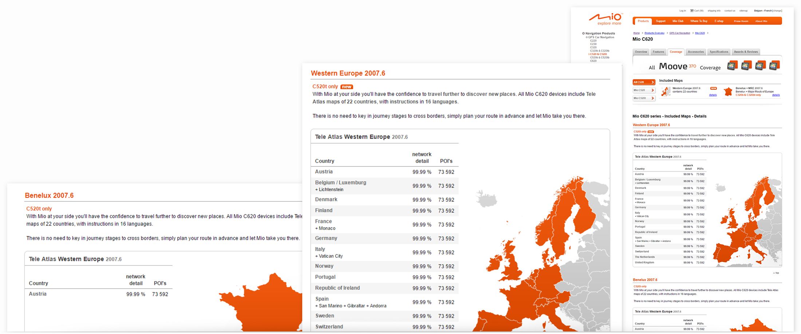The width and height of the screenshot is (801, 334).
Task: Click The Netherlands row in the small page table
Action: (x=670, y=257)
